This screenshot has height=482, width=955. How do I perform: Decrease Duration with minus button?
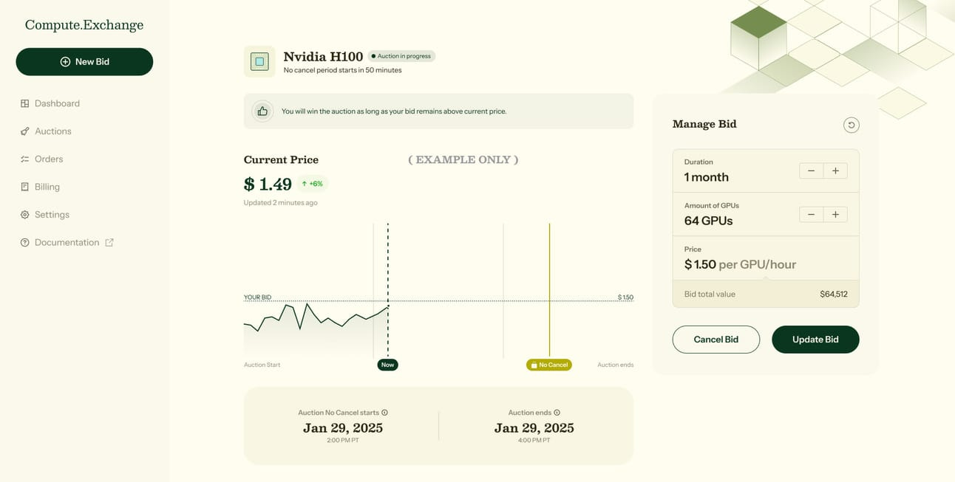(x=812, y=171)
